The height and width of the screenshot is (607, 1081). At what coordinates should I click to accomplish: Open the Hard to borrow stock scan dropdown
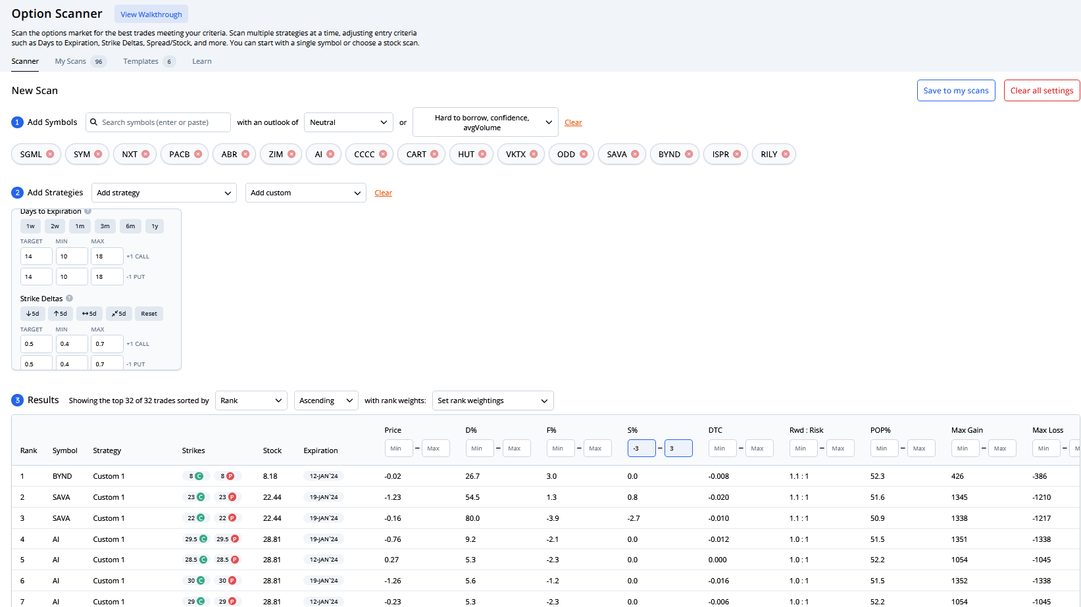486,122
